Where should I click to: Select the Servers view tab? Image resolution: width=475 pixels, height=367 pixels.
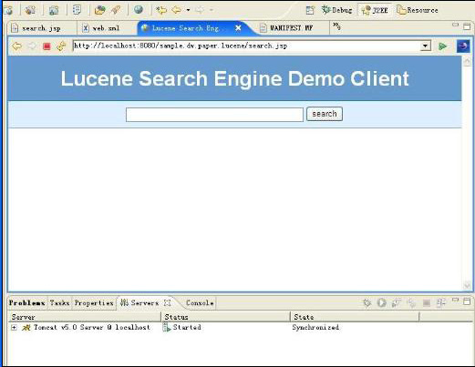tap(145, 303)
